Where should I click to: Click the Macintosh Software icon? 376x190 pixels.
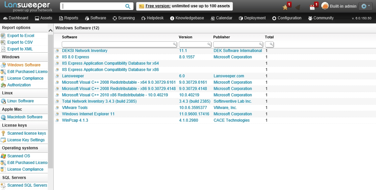pyautogui.click(x=3, y=117)
